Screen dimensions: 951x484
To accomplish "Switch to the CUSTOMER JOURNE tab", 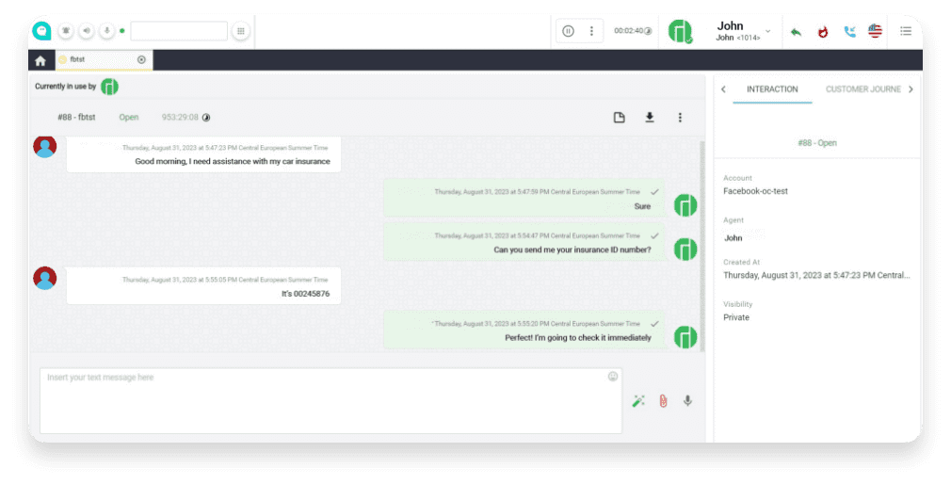I will click(863, 89).
